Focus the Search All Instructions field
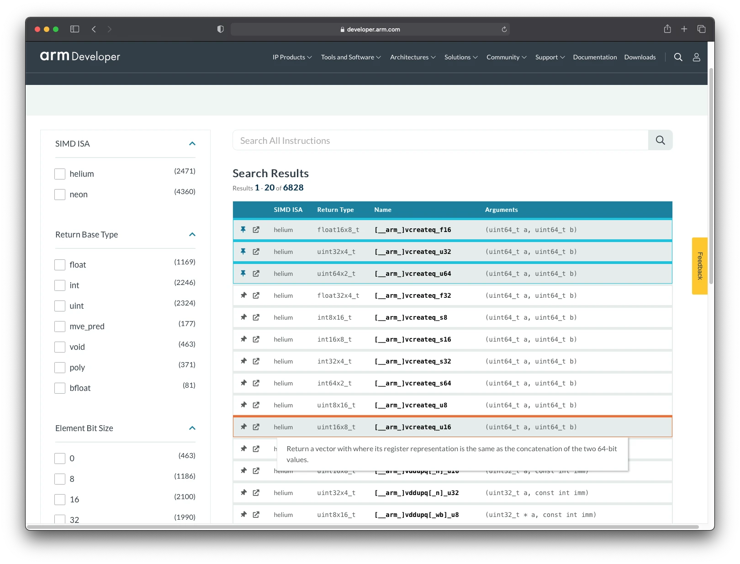This screenshot has height=564, width=740. click(x=440, y=140)
